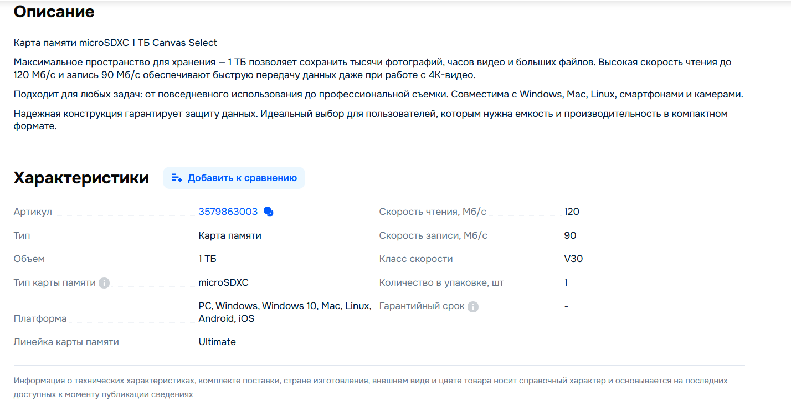Click the Платформа value listing Windows and Android
The width and height of the screenshot is (791, 406).
[x=285, y=312]
